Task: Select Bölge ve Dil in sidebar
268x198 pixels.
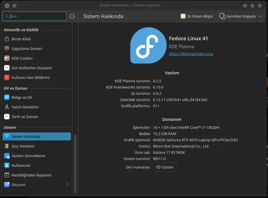Action: click(37, 97)
